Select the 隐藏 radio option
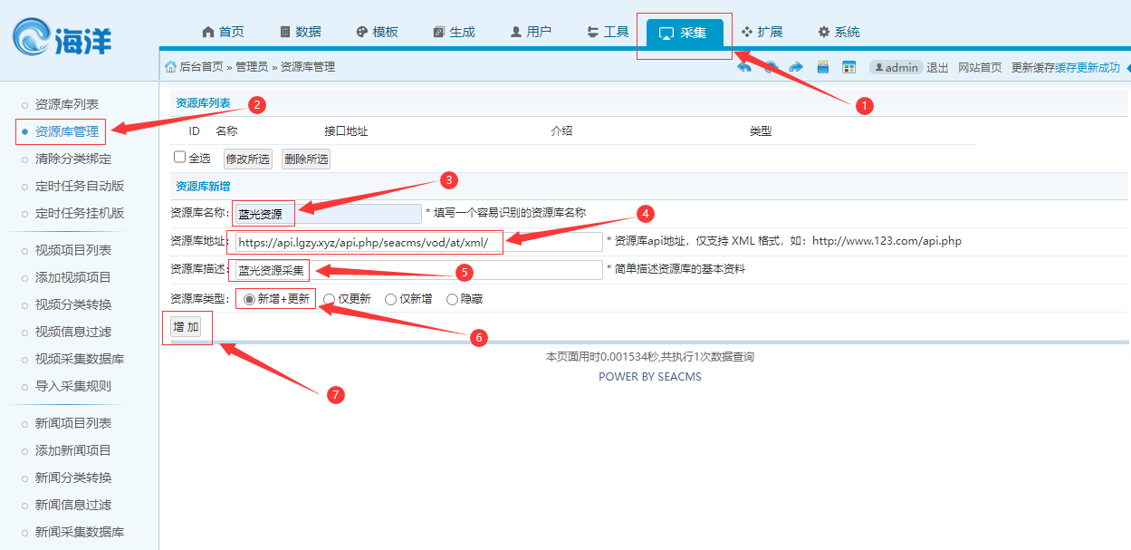The height and width of the screenshot is (550, 1131). coord(452,299)
